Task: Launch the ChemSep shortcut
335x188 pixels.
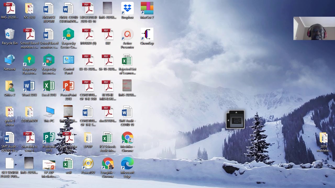Action: point(147,37)
